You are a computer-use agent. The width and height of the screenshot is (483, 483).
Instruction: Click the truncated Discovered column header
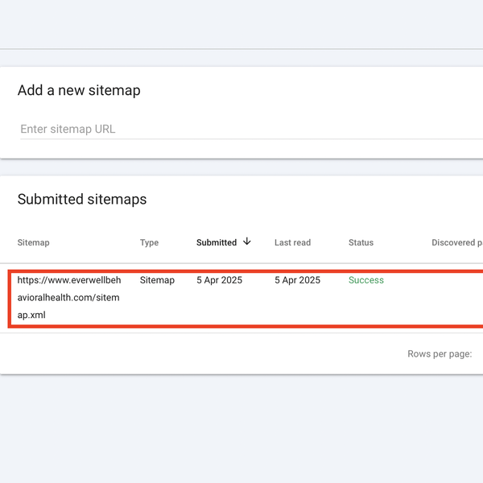456,242
